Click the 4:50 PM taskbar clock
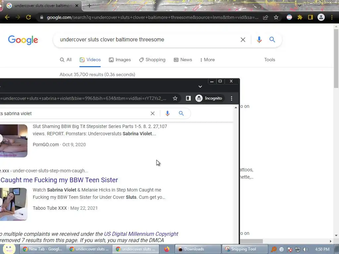Screen dimensions: 339x254 pyautogui.click(x=322, y=249)
